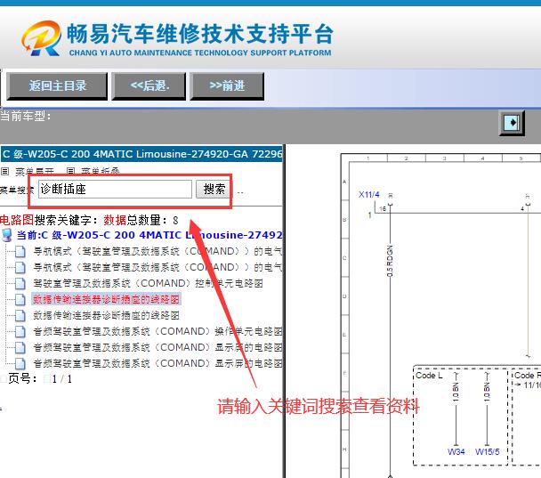
Task: Open 驾驶室管理及数据系统（COMAND）控制单元电路图
Action: pyautogui.click(x=148, y=283)
